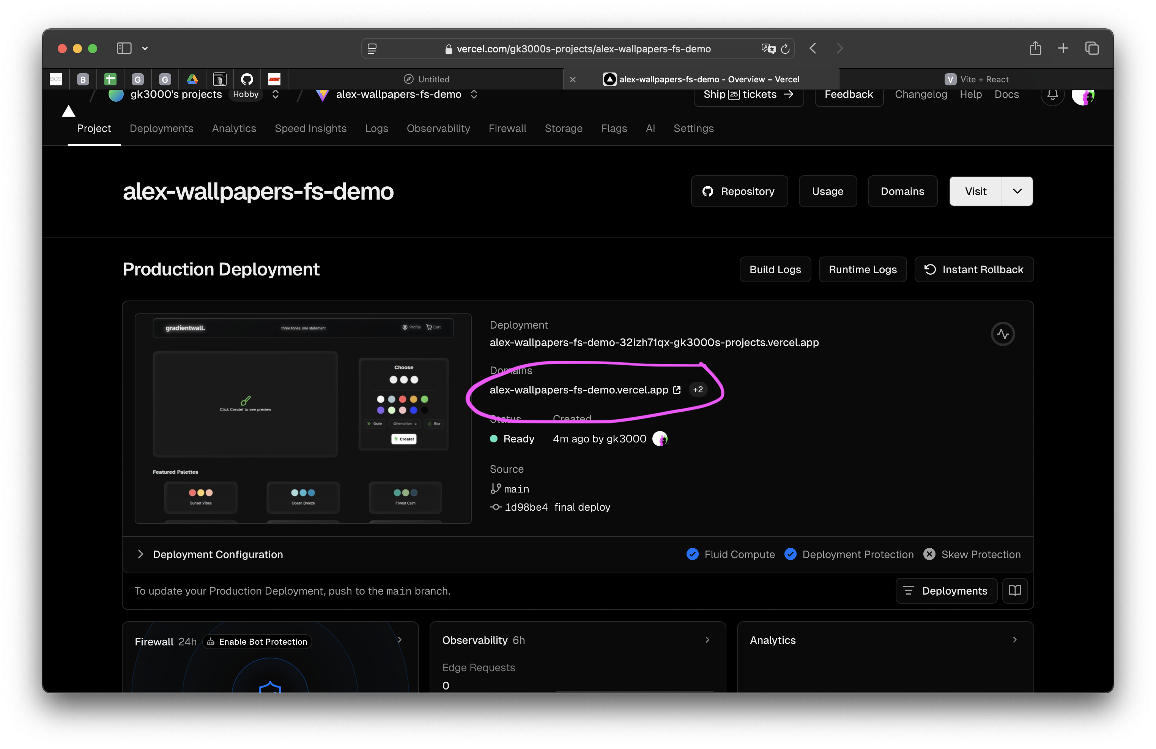The width and height of the screenshot is (1156, 749).
Task: Open the alex-wallpapers-fs-demo project switcher
Action: [474, 94]
